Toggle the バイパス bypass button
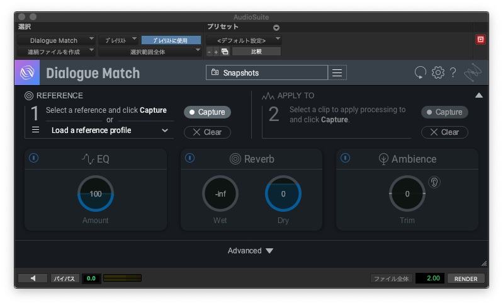 tap(64, 279)
